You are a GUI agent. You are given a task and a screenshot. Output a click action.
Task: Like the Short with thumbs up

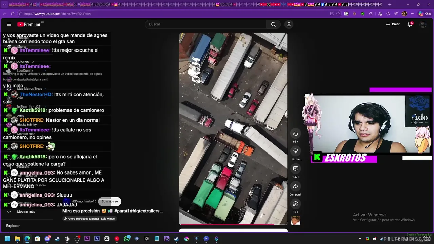(296, 133)
